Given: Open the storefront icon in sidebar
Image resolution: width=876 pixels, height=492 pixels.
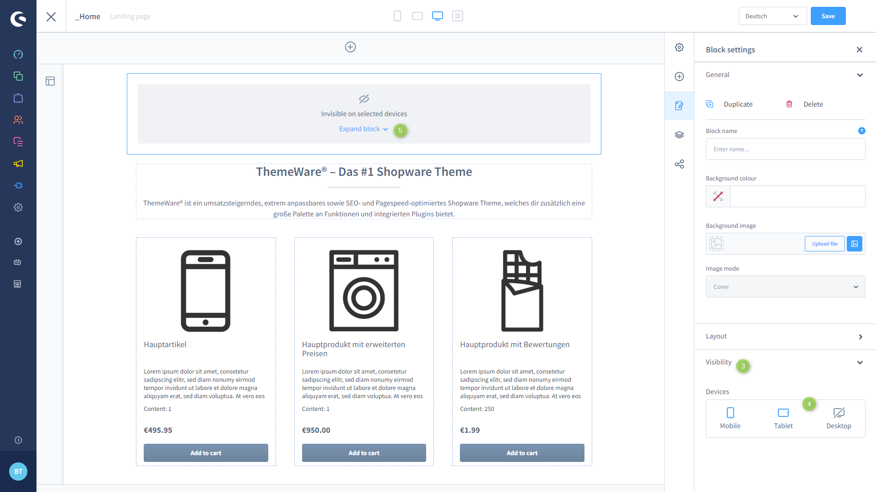Looking at the screenshot, I should 17,284.
